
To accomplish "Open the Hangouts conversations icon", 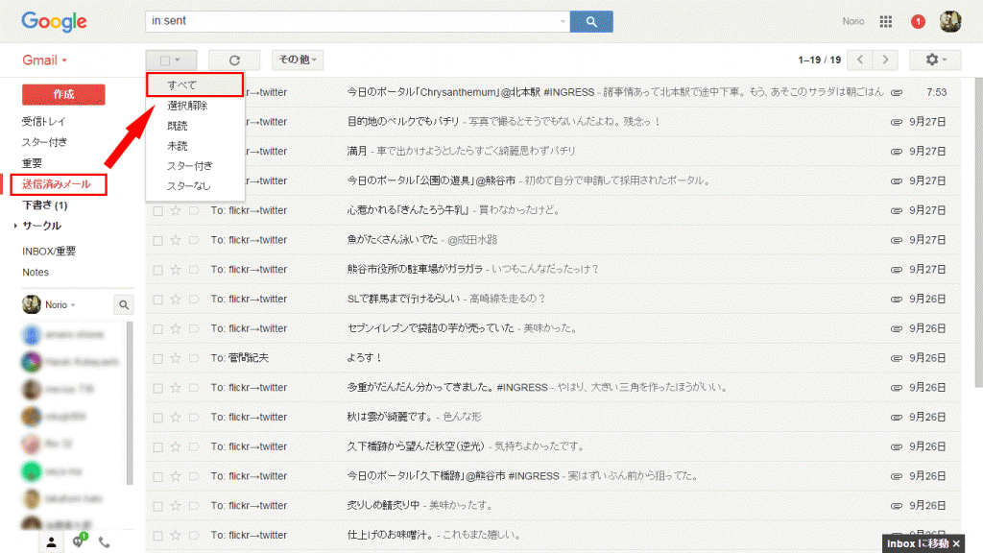I will coord(79,542).
